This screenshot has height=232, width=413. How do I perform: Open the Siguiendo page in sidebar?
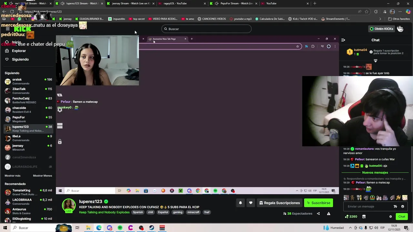point(20,59)
